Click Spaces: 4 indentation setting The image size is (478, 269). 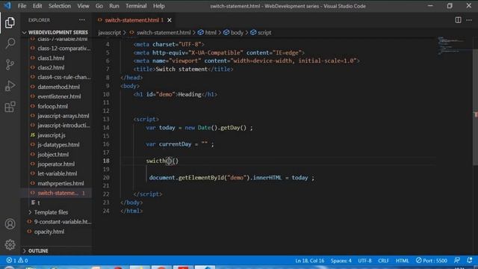coord(341,261)
